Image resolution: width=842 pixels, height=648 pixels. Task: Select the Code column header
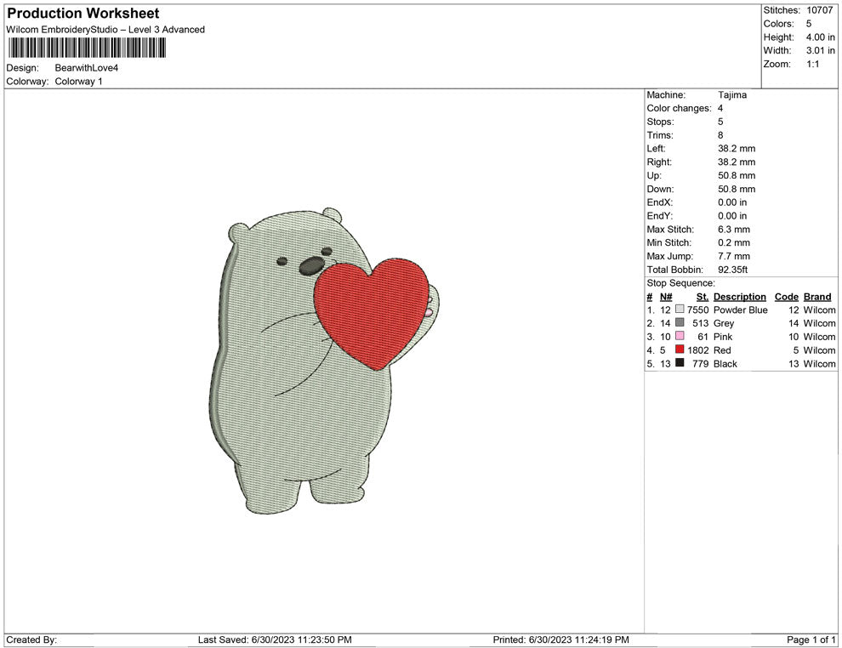click(786, 297)
